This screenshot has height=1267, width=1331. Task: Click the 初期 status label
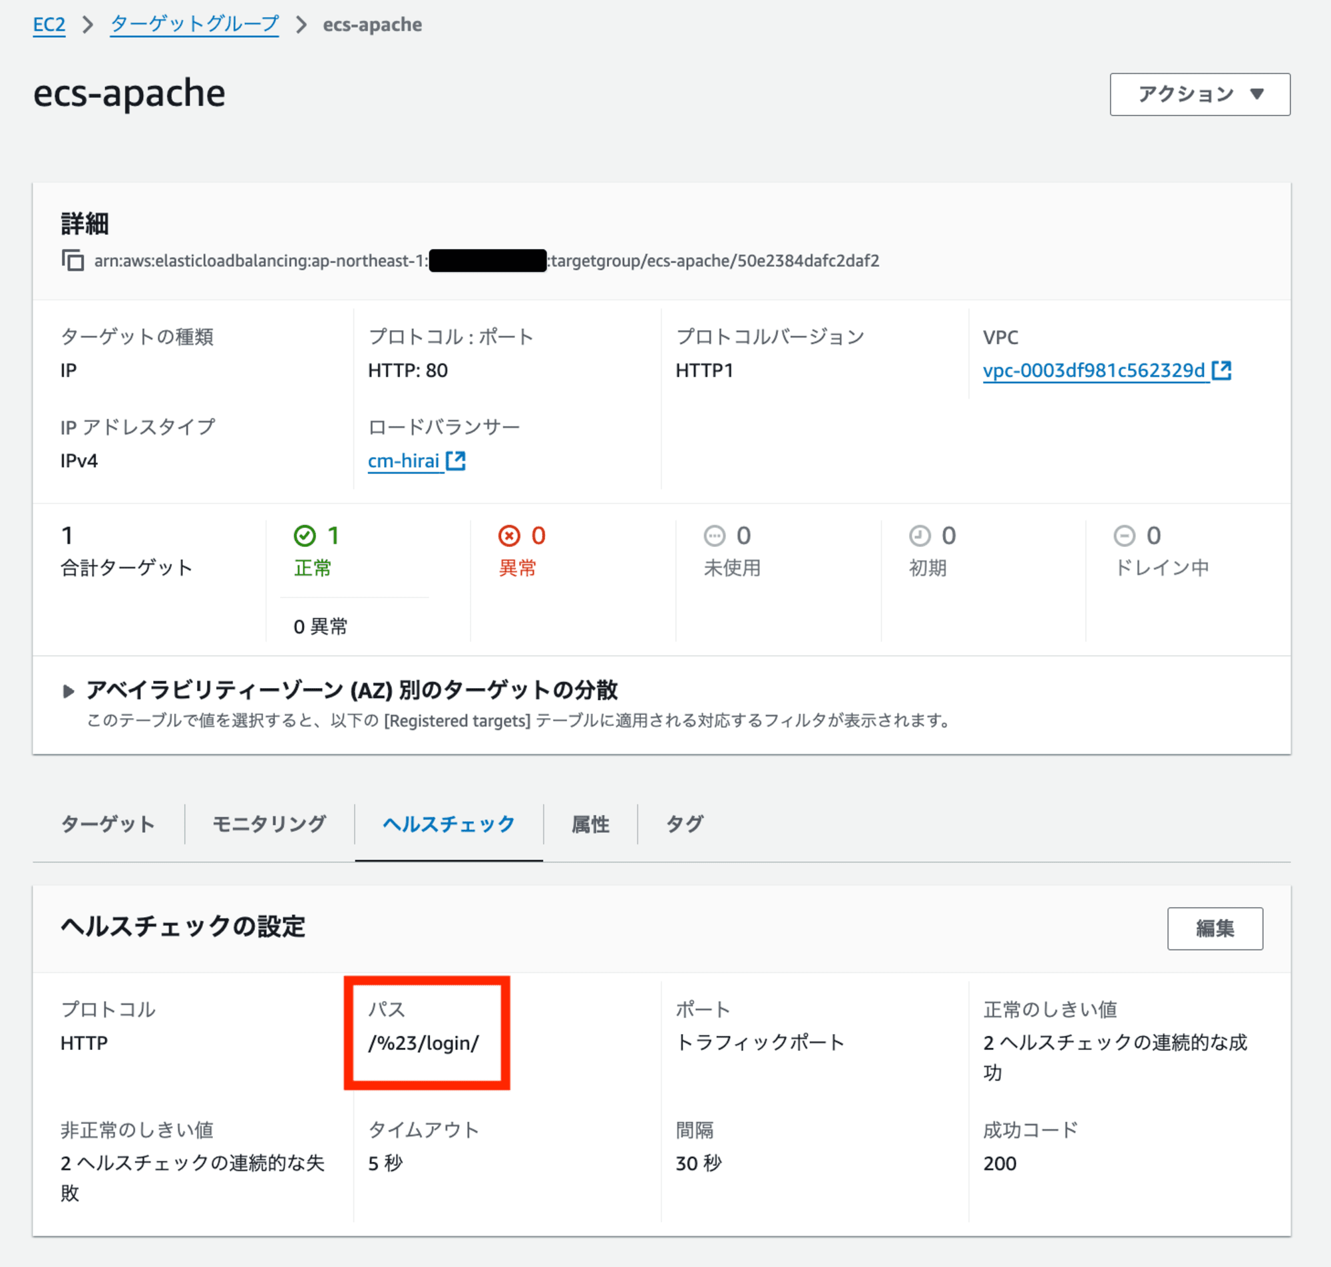click(928, 568)
